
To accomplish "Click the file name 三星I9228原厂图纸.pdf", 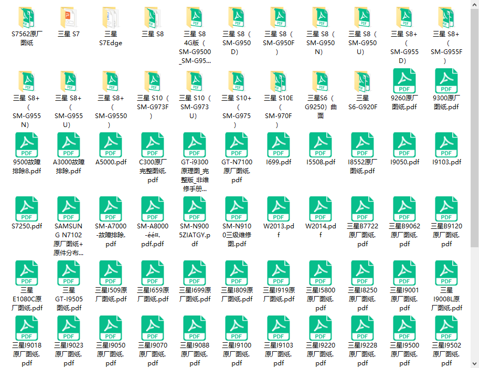I will pos(363,354).
